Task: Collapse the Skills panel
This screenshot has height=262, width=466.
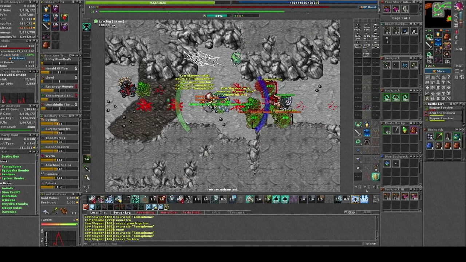Action: [x=34, y=41]
